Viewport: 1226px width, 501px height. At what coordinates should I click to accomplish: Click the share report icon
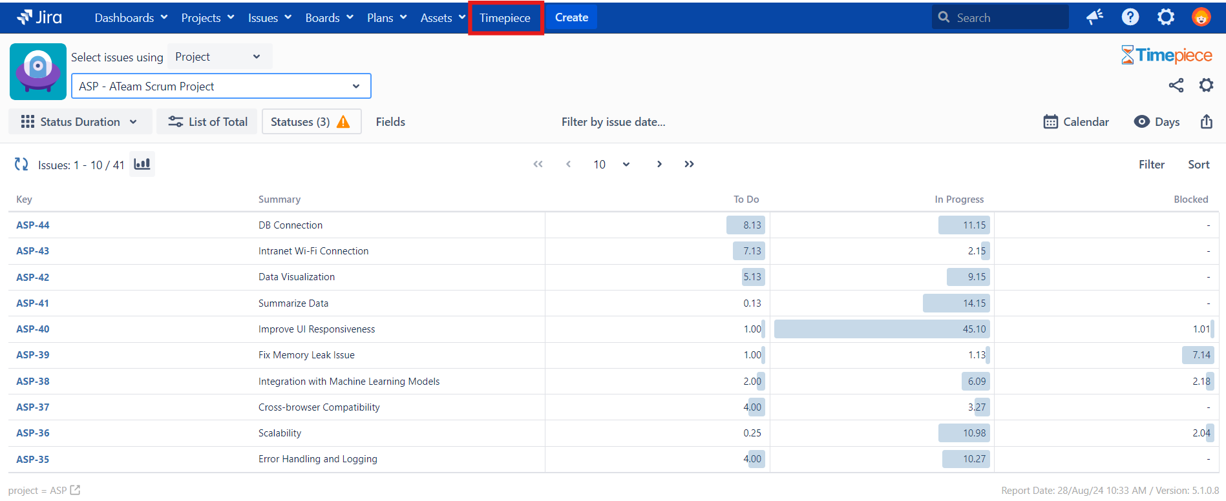(1176, 85)
